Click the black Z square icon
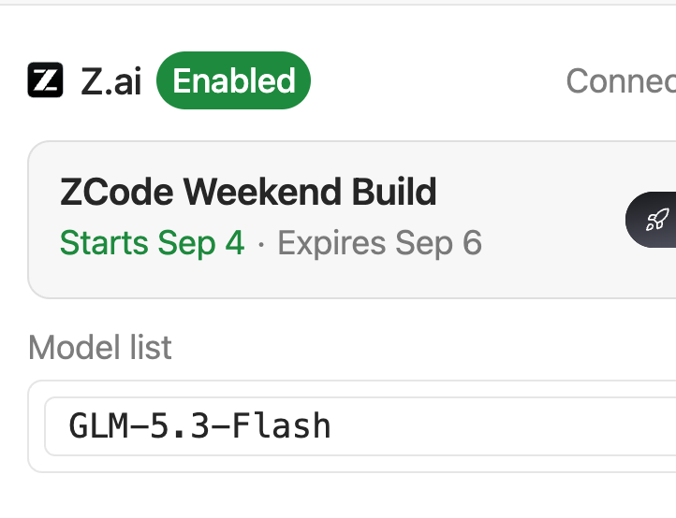676x518 pixels. coord(45,80)
